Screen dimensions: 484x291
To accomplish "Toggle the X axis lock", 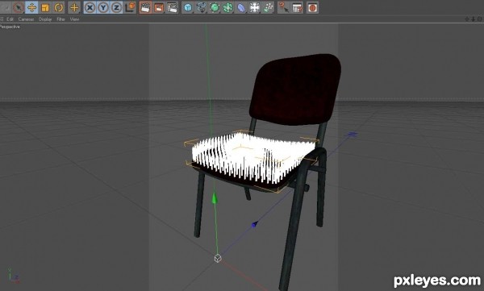I will coord(90,7).
